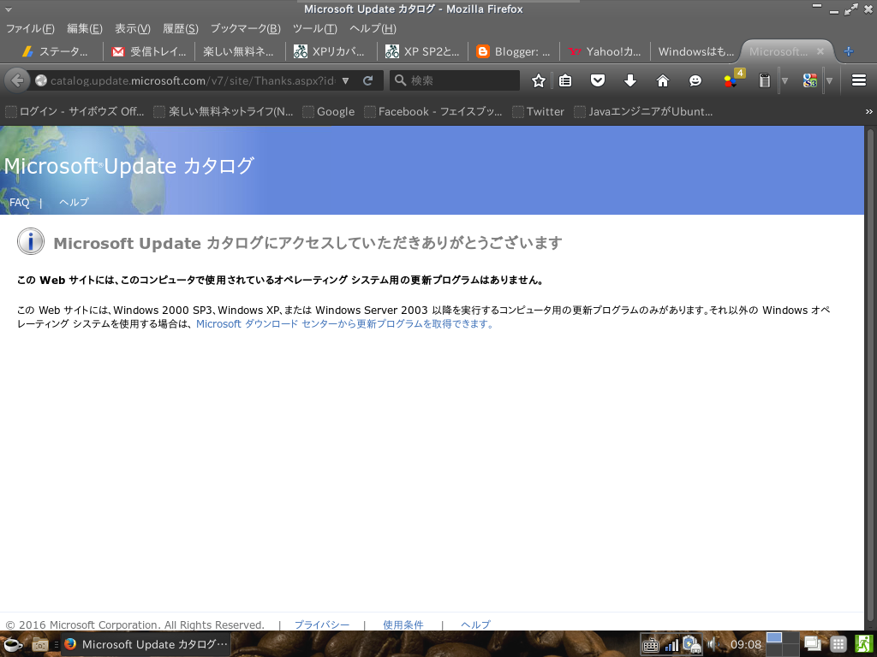Open the 編集(E) menu
877x657 pixels.
(85, 28)
